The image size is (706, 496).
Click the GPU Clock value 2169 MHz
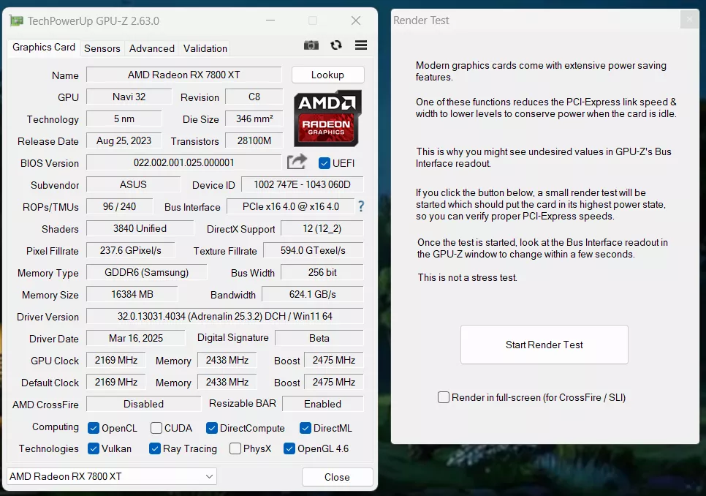(116, 361)
